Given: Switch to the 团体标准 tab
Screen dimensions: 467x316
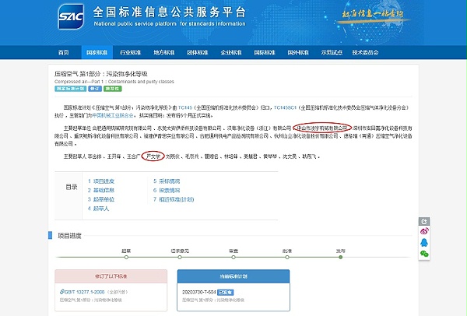Looking at the screenshot, I should (198, 53).
